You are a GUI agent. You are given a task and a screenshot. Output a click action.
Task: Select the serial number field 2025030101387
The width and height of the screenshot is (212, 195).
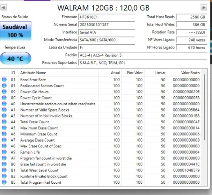click(107, 25)
